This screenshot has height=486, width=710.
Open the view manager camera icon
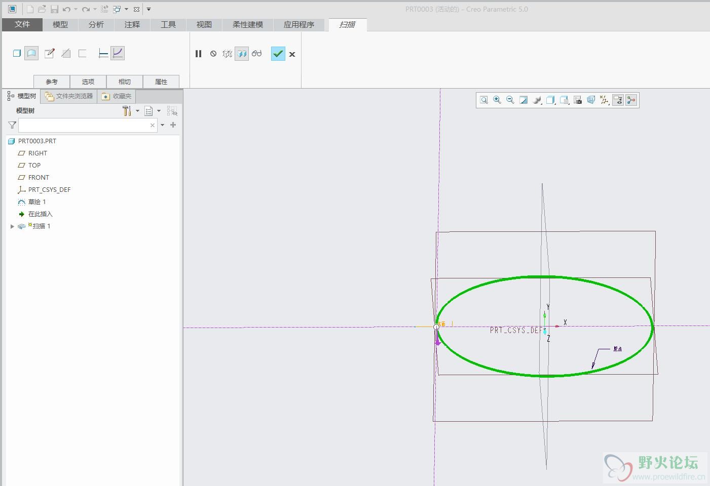[578, 100]
